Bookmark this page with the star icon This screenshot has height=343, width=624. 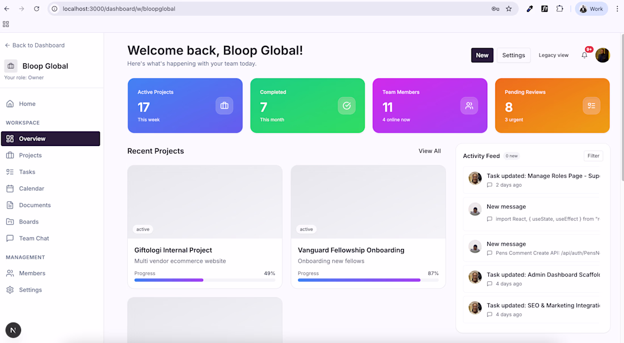click(509, 8)
